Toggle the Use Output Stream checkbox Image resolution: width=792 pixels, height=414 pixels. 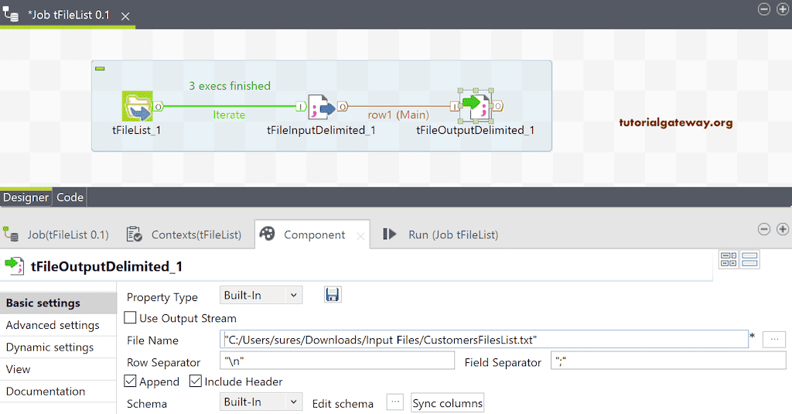[x=130, y=317]
